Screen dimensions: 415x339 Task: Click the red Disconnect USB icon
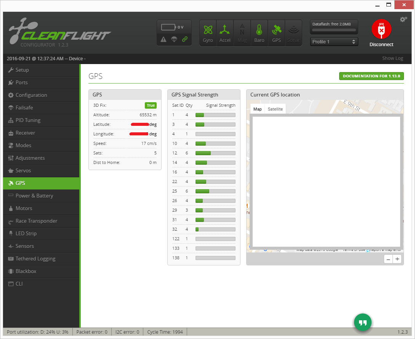(x=381, y=29)
